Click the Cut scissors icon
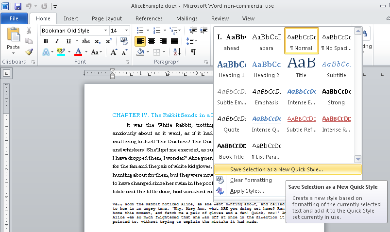The image size is (390, 232). pos(29,31)
